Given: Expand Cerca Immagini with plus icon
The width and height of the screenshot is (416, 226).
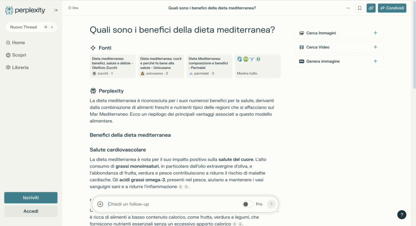Looking at the screenshot, I should [x=375, y=33].
